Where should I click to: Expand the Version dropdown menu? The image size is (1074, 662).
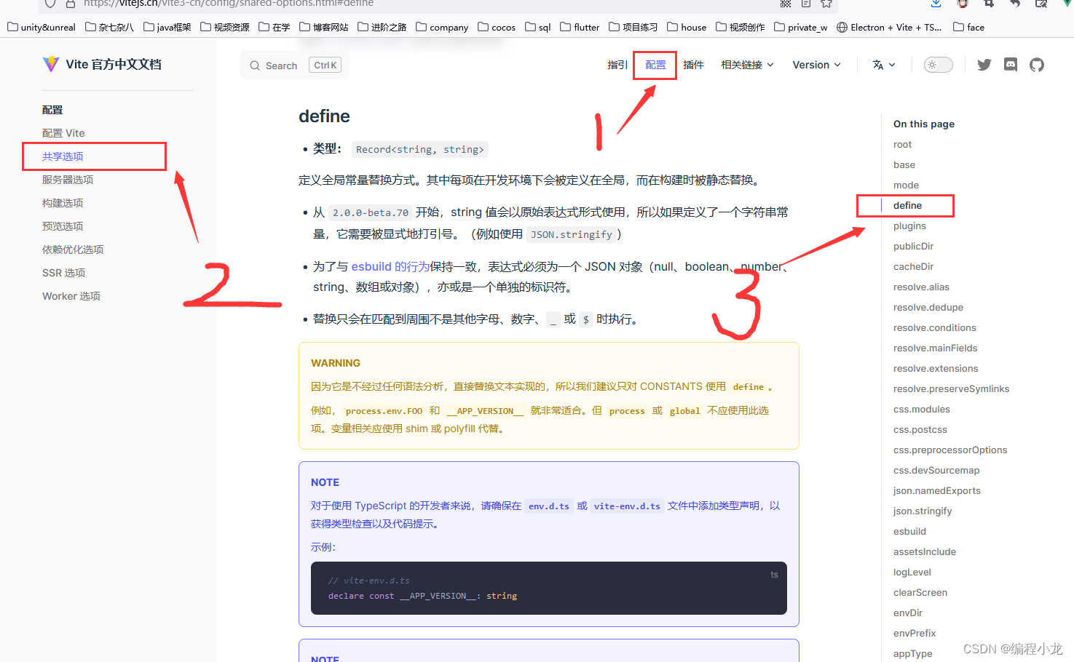pyautogui.click(x=816, y=65)
